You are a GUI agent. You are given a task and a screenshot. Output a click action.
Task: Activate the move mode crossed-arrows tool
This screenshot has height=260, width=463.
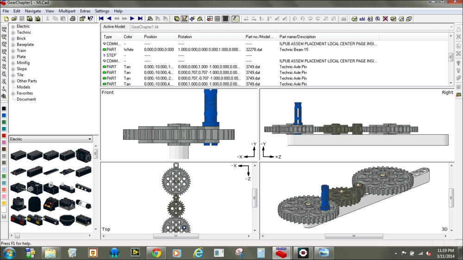[x=192, y=19]
